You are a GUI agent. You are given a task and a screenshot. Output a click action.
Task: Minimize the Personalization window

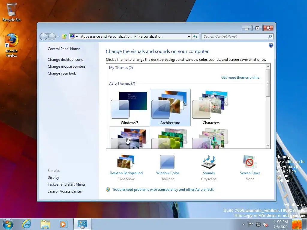(247, 28)
